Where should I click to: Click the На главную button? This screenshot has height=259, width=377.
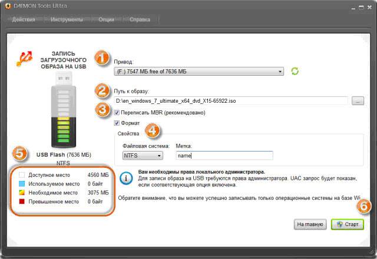coord(310,224)
